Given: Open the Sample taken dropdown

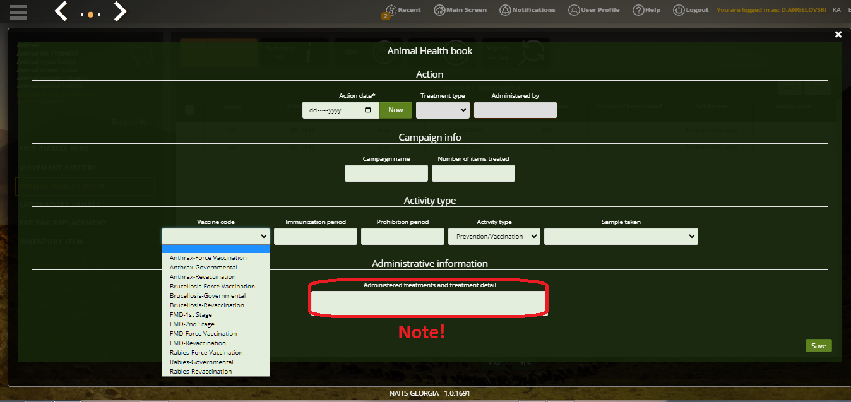Looking at the screenshot, I should (621, 236).
